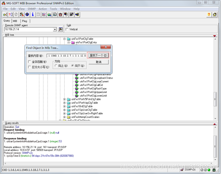Click the 取消 cancel button
221x174 pixels.
coord(99,62)
